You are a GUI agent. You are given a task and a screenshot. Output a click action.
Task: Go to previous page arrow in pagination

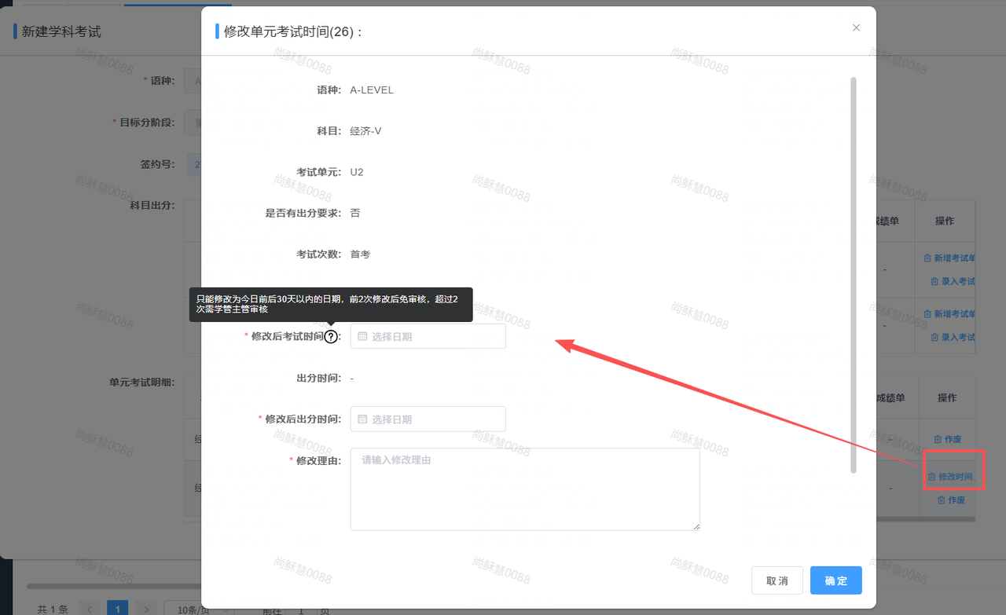tap(89, 610)
